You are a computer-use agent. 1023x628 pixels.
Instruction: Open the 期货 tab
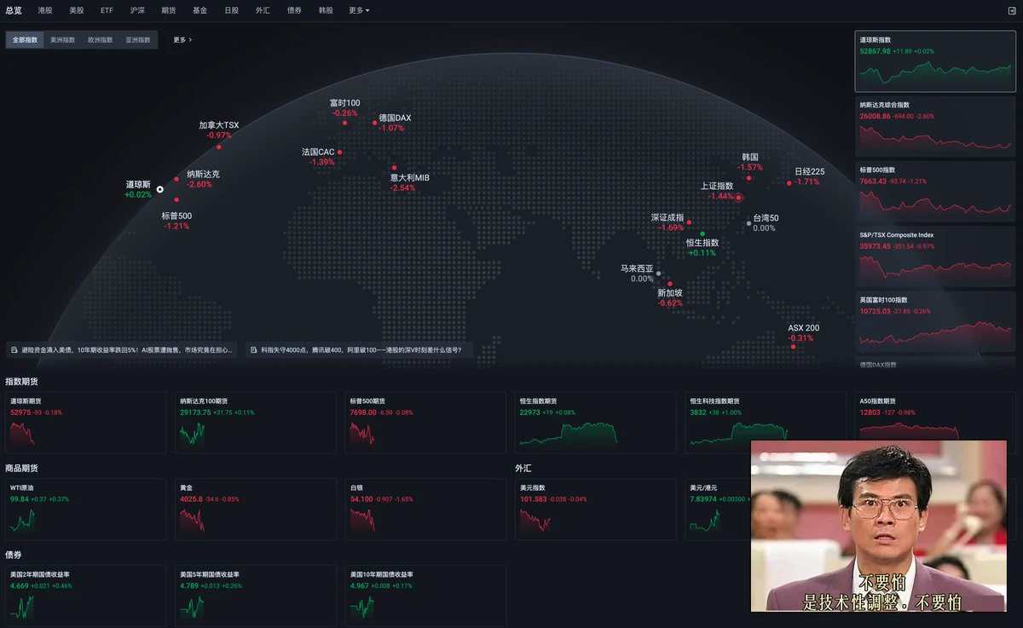pyautogui.click(x=169, y=10)
